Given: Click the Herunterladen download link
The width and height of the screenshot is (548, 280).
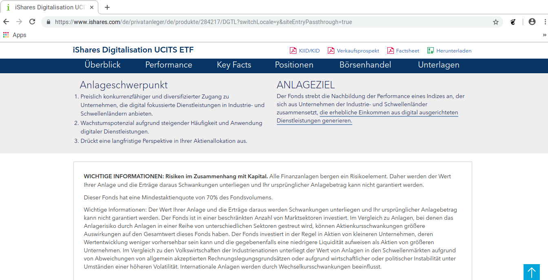Looking at the screenshot, I should point(454,51).
